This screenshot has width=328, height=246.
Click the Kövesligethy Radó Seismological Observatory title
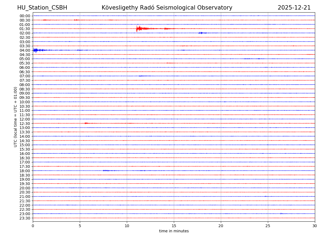click(167, 8)
